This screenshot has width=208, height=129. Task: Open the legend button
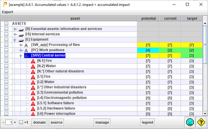[147, 122]
